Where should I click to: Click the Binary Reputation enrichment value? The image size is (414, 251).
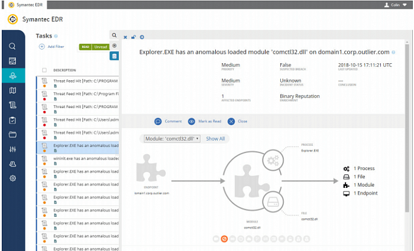click(x=300, y=96)
